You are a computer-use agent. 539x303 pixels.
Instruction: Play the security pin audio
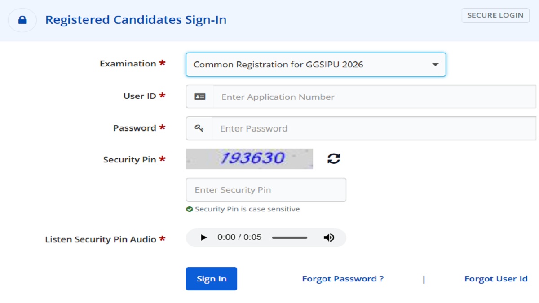coord(203,237)
